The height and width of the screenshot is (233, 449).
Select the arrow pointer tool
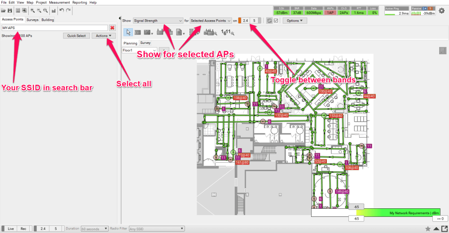point(128,32)
